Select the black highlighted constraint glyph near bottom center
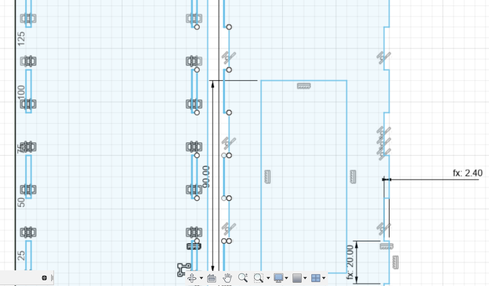 (x=194, y=246)
